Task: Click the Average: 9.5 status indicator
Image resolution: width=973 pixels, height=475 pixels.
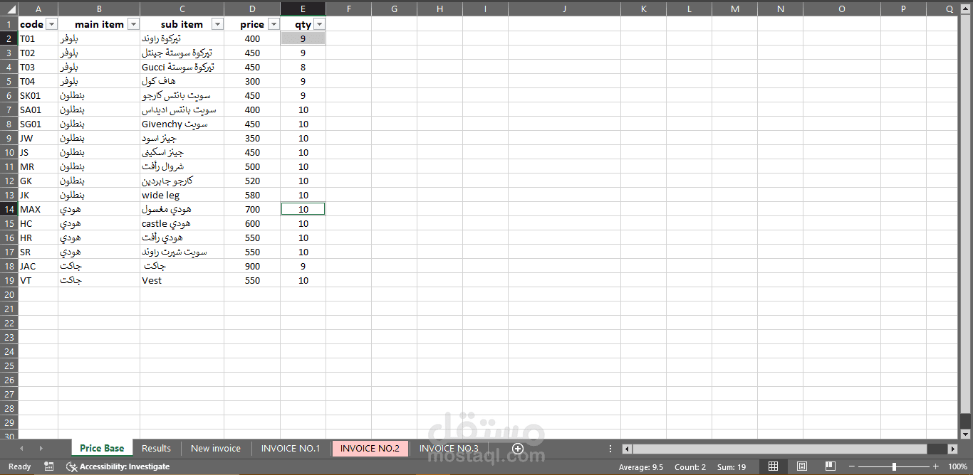Action: tap(640, 466)
